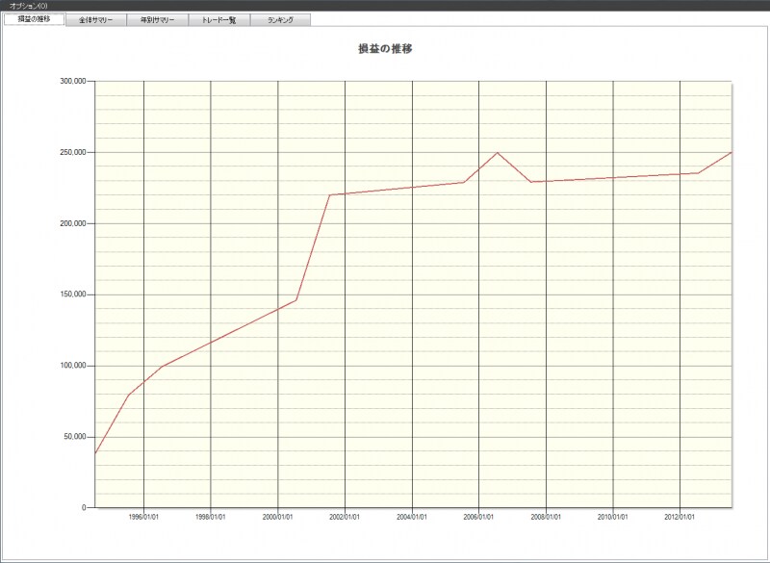Click the 200,000 y-axis label
770x563 pixels.
point(73,223)
